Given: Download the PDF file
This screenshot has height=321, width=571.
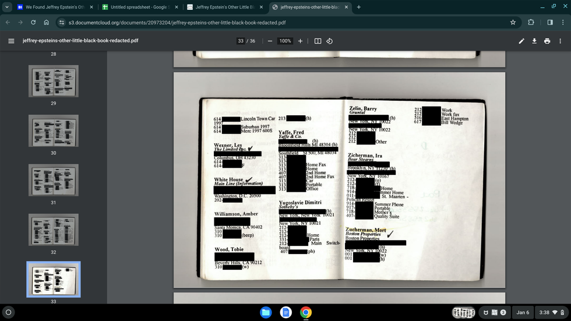Looking at the screenshot, I should pyautogui.click(x=534, y=41).
